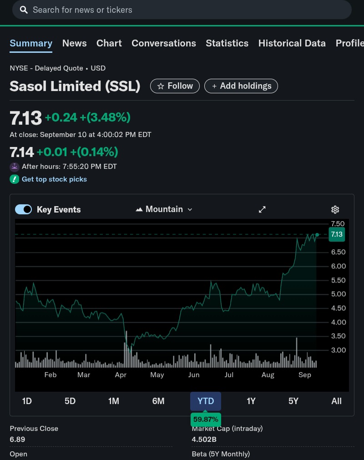Open the Mountain chart type dropdown
Image resolution: width=364 pixels, height=460 pixels.
click(x=165, y=209)
